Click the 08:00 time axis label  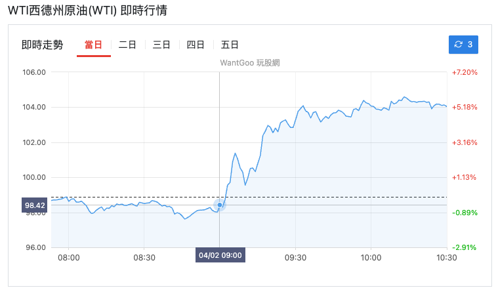[68, 259]
